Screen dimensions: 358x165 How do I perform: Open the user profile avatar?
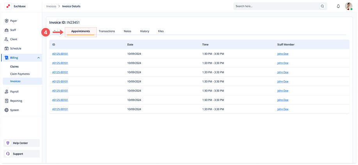(349, 6)
